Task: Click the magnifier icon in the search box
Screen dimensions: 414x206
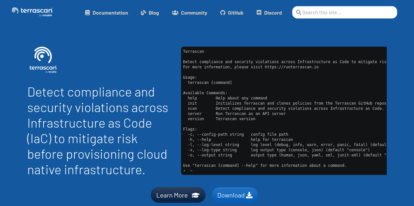Action: tap(299, 12)
